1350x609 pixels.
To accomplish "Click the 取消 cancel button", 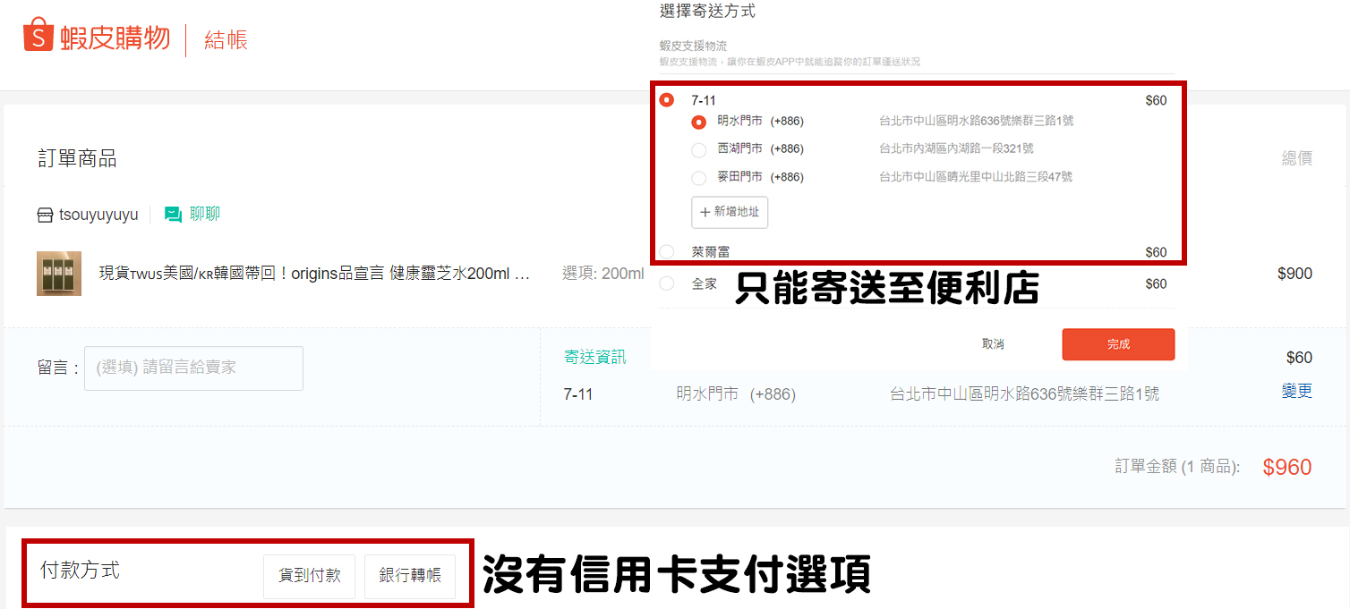I will (x=993, y=344).
